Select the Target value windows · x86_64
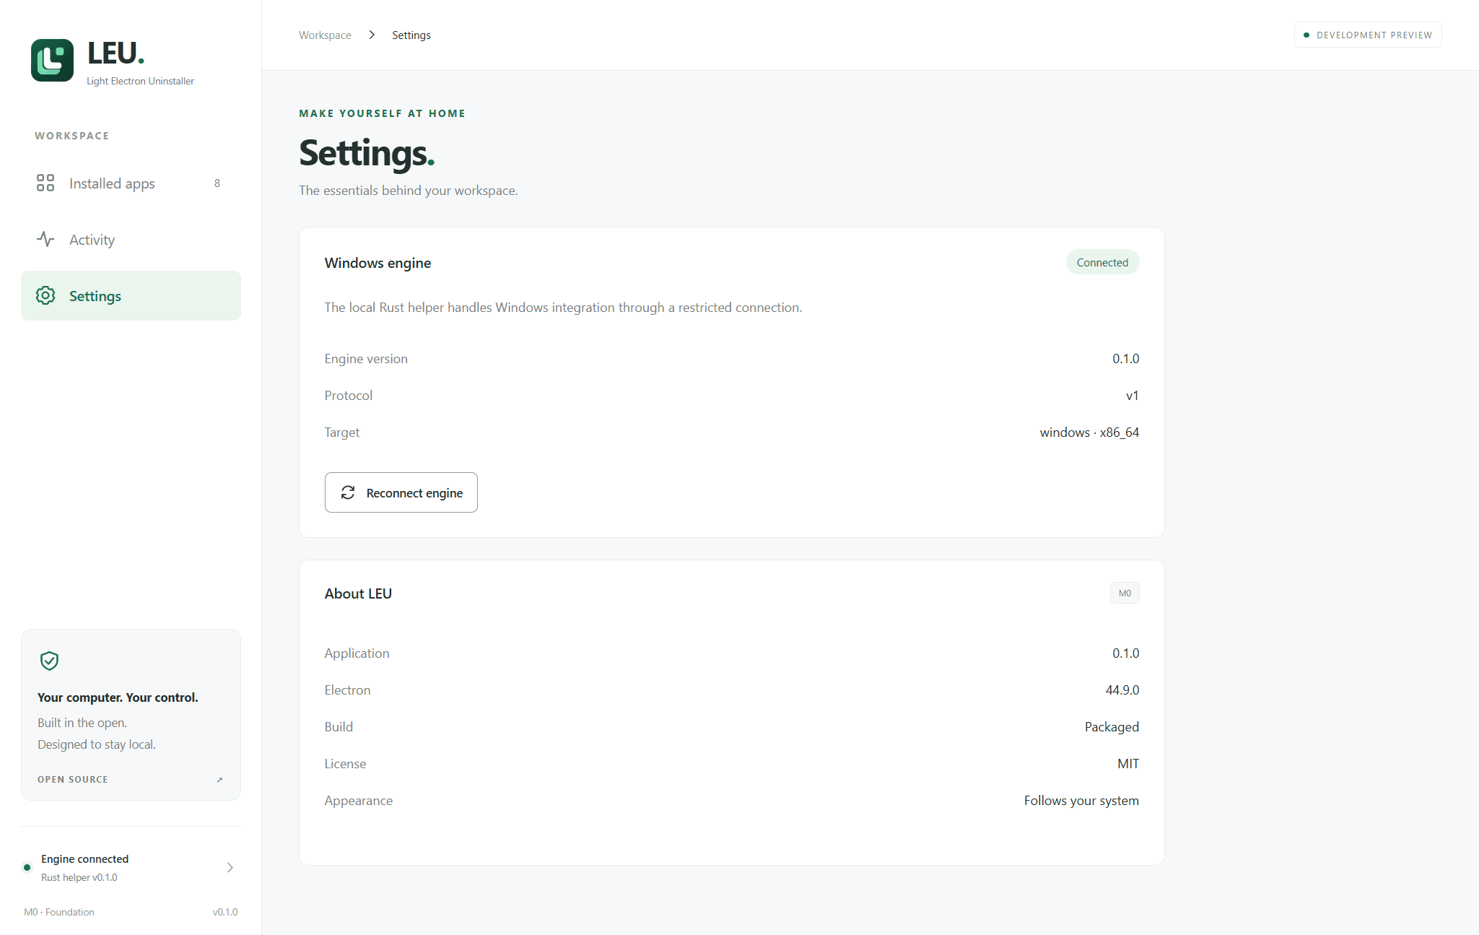1479x935 pixels. pyautogui.click(x=1089, y=432)
